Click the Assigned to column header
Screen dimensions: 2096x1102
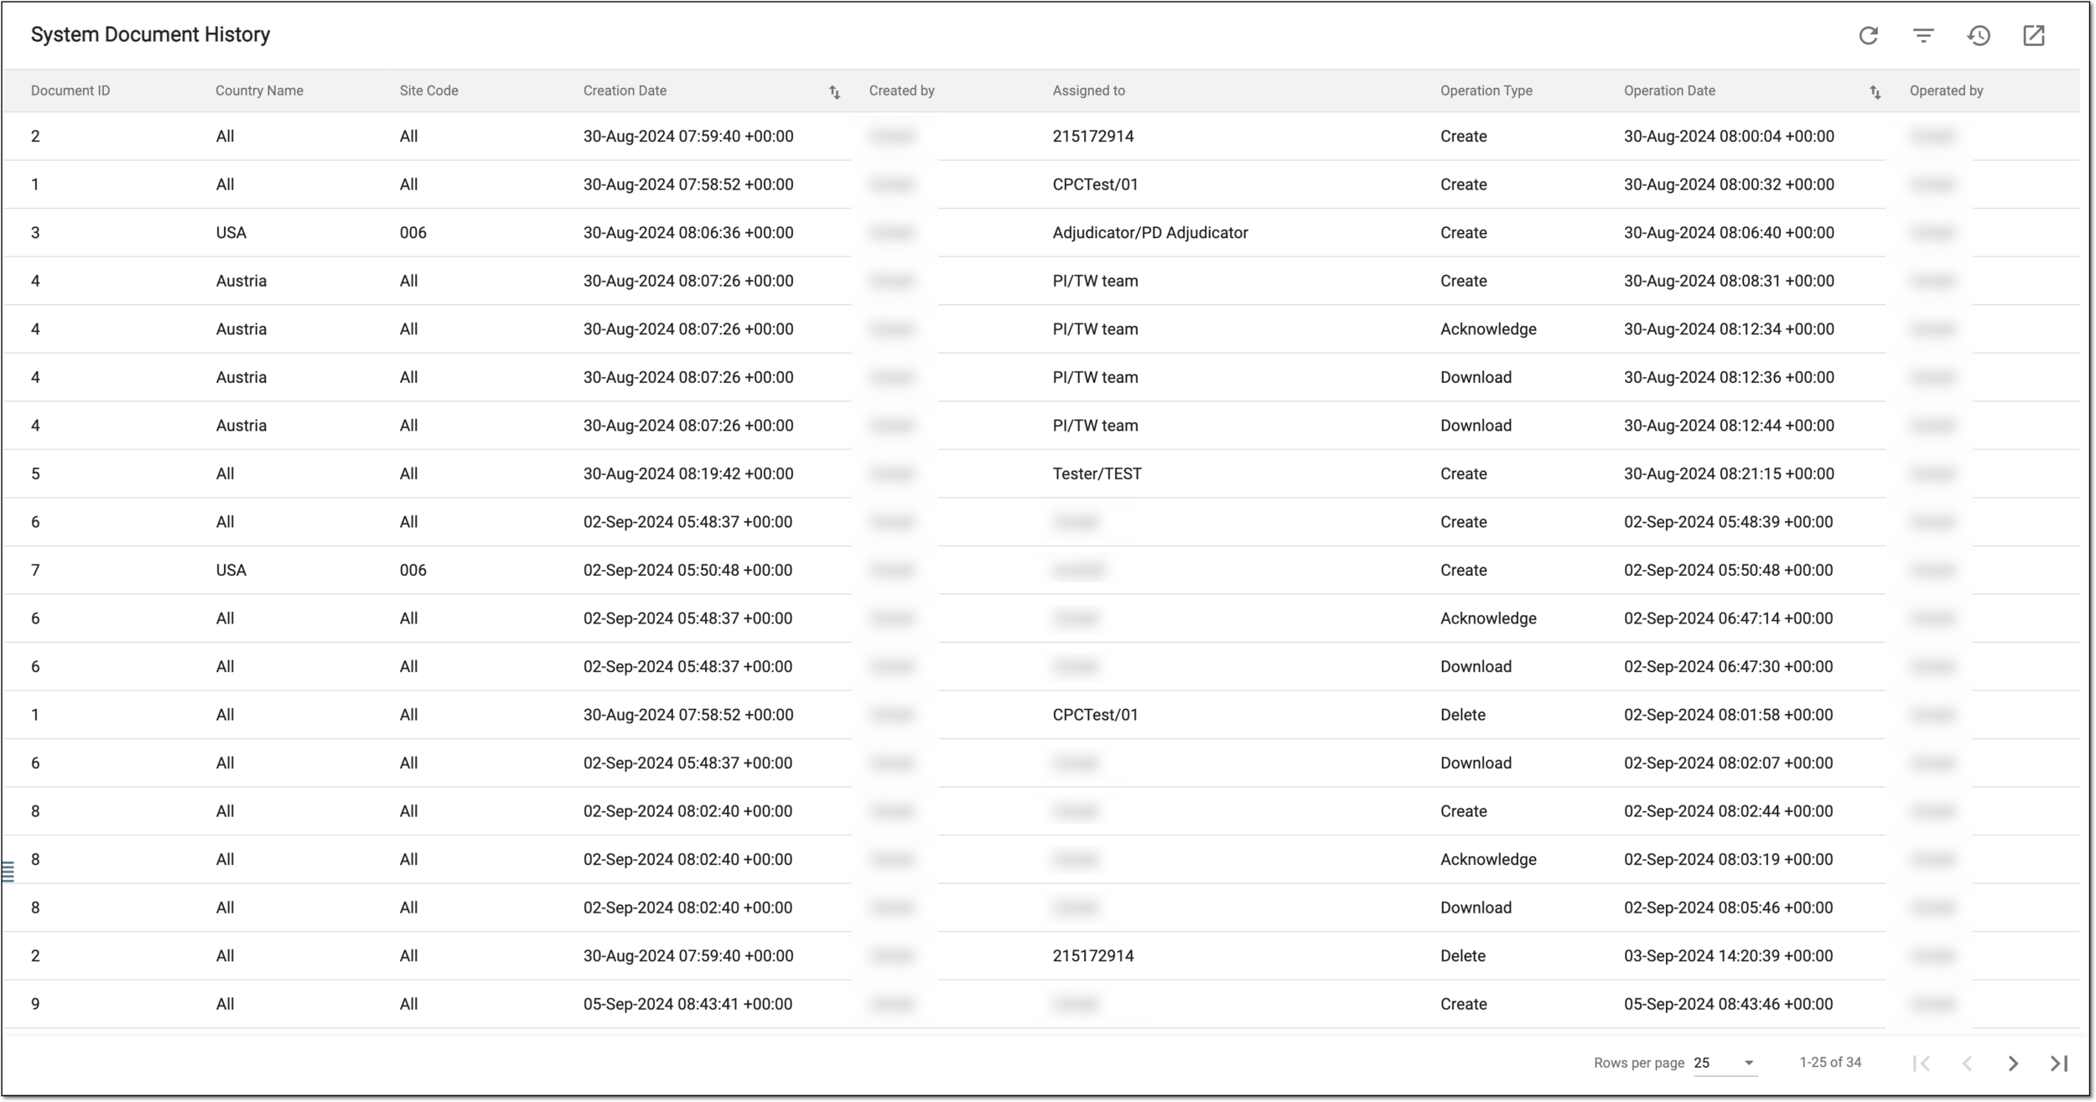click(1088, 91)
